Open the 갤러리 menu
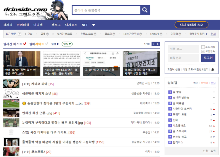 8,25
